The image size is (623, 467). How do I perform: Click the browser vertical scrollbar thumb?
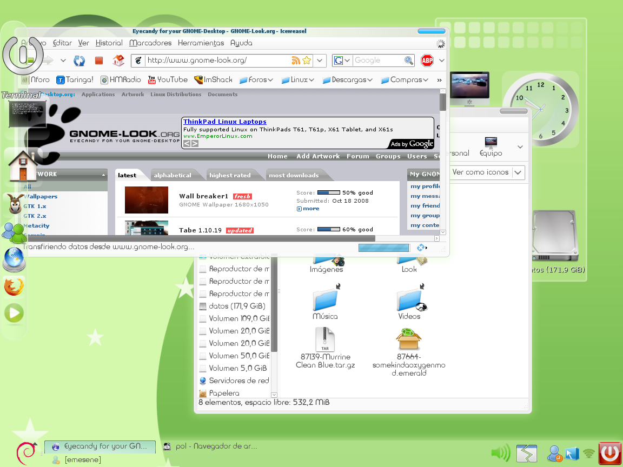point(442,102)
